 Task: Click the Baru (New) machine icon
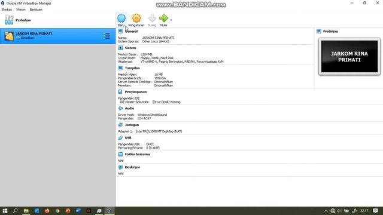pos(121,19)
